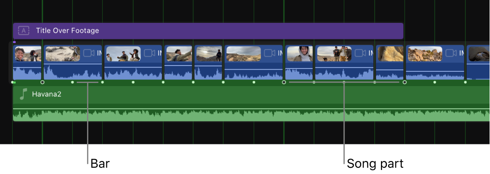Select thumbnail of three people standing
490x174 pixels.
[x=334, y=54]
